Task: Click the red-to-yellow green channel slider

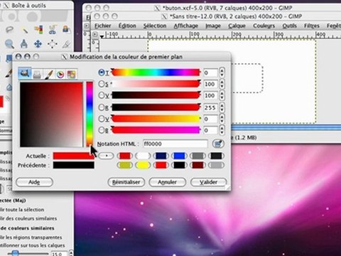Action: [156, 119]
